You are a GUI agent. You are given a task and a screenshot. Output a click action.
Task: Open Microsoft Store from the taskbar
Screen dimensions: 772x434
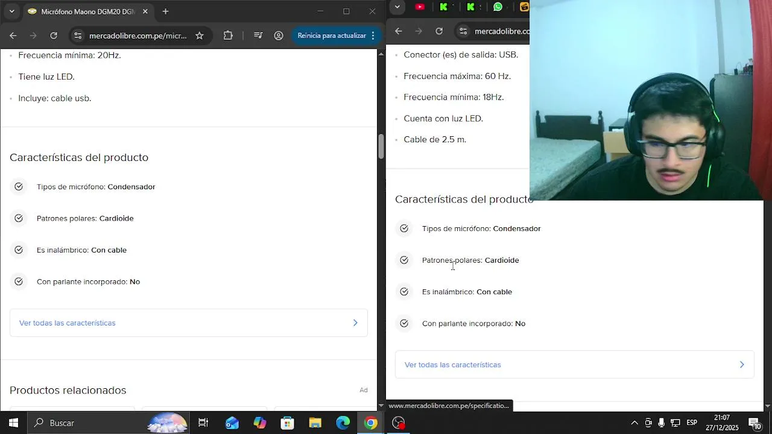click(x=288, y=423)
